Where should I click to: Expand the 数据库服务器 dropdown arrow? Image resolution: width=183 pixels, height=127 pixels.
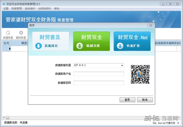click(122, 65)
